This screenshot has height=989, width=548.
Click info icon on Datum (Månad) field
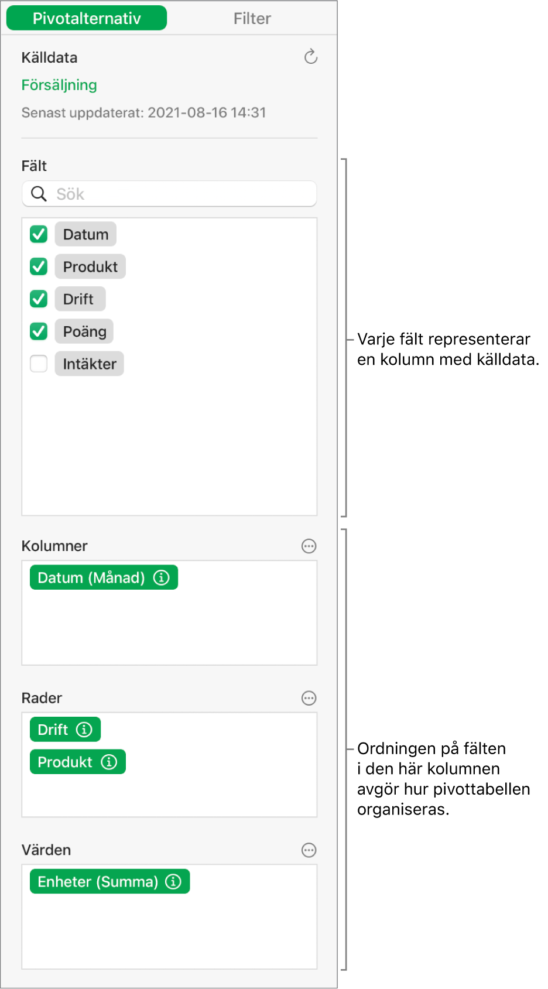tap(162, 578)
